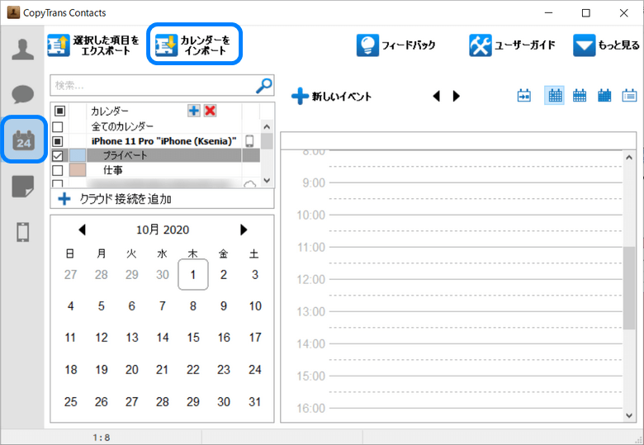Toggle iPhone 11 Pro device checkbox
The width and height of the screenshot is (644, 445).
(x=58, y=141)
